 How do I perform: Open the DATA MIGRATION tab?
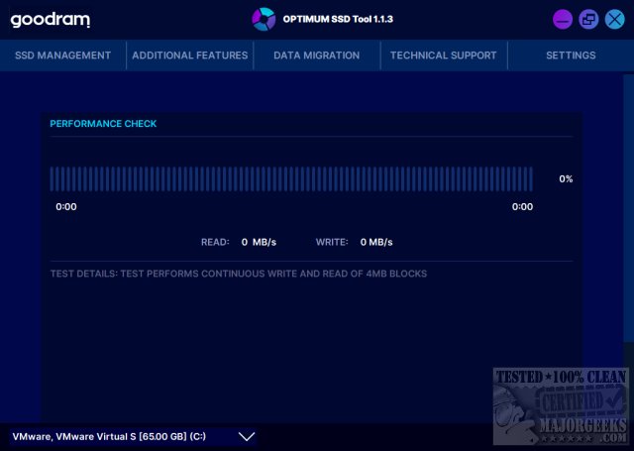click(x=317, y=56)
